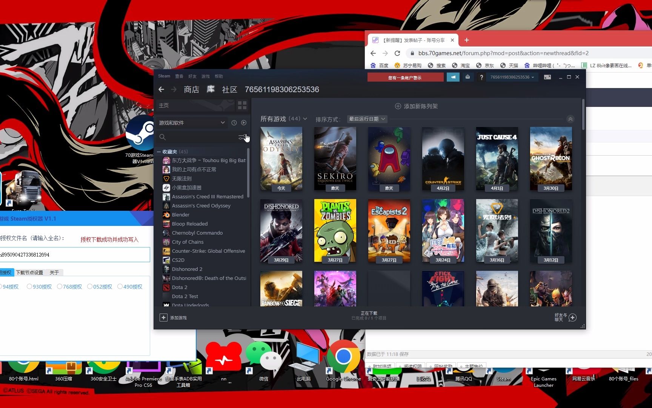Go back with Steam's back arrow
Image resolution: width=652 pixels, height=408 pixels.
coord(161,90)
